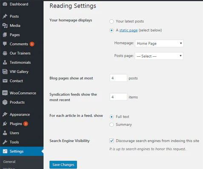Image resolution: width=203 pixels, height=169 pixels.
Task: Uncheck Discourage search engines checkbox
Action: (x=112, y=141)
